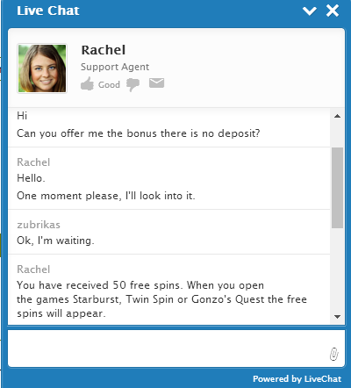Click the agent name Rachel in header

click(x=104, y=50)
